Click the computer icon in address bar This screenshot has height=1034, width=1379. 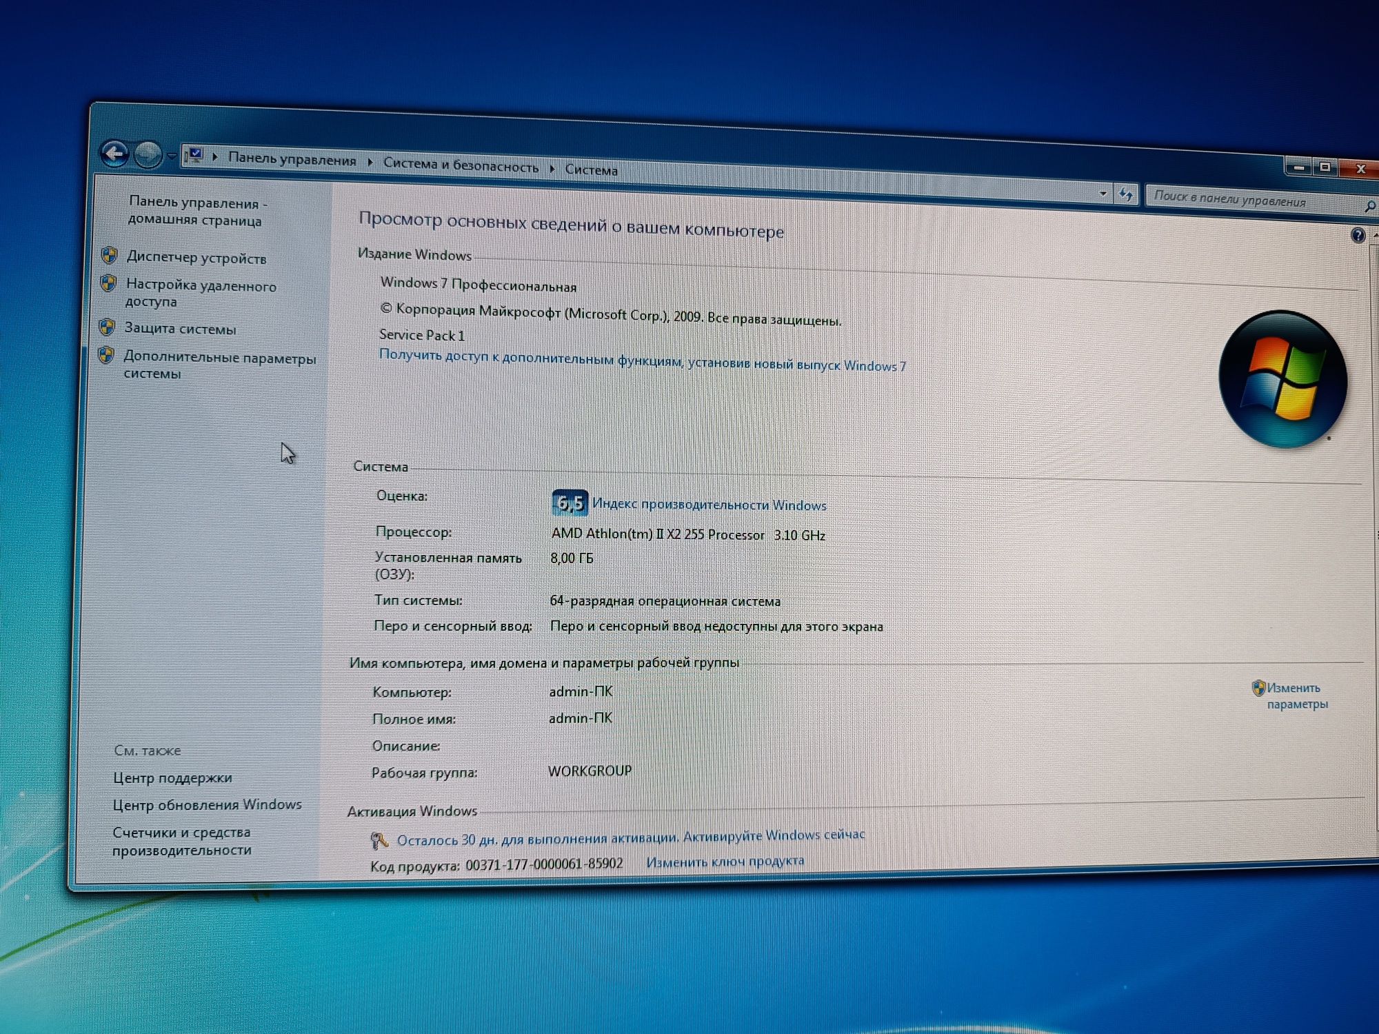tap(196, 154)
